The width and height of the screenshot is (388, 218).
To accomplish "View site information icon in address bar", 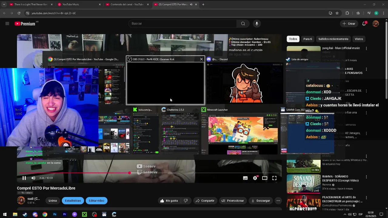I will (28, 13).
